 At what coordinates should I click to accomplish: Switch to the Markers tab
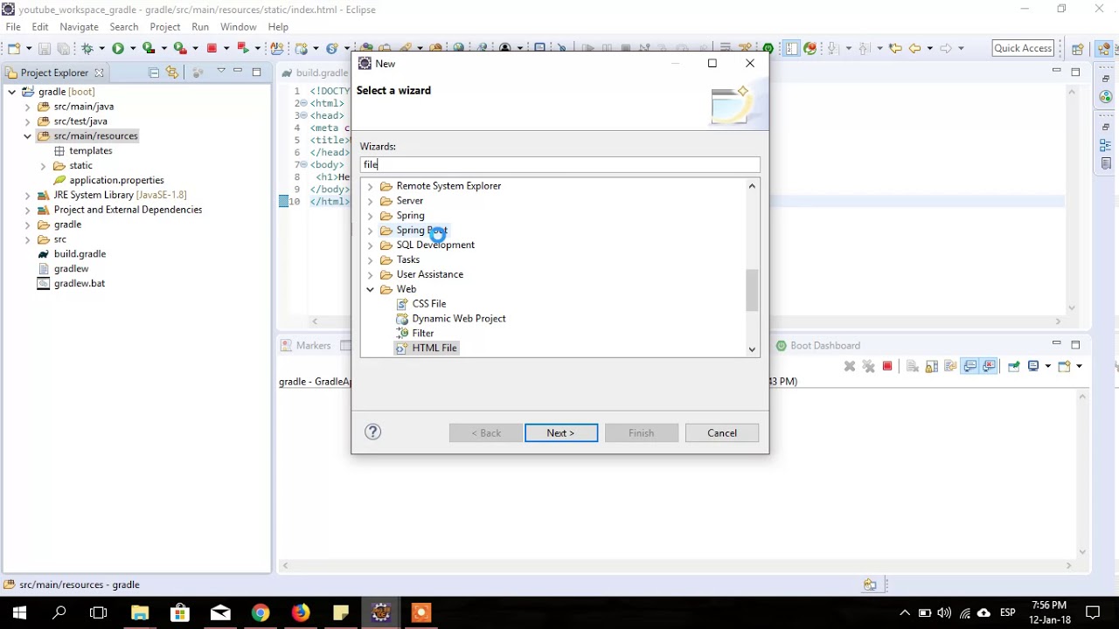click(x=306, y=345)
